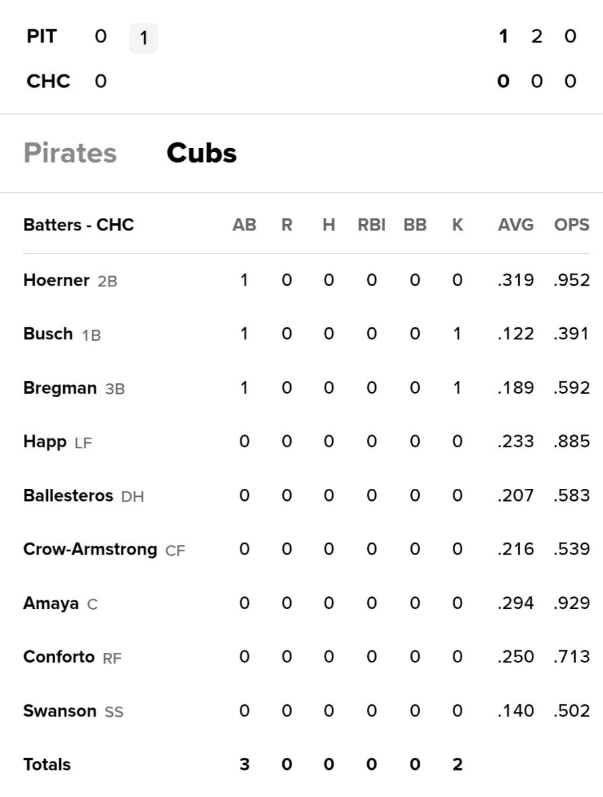The height and width of the screenshot is (797, 603).
Task: Click the AVG column header
Action: pos(515,225)
